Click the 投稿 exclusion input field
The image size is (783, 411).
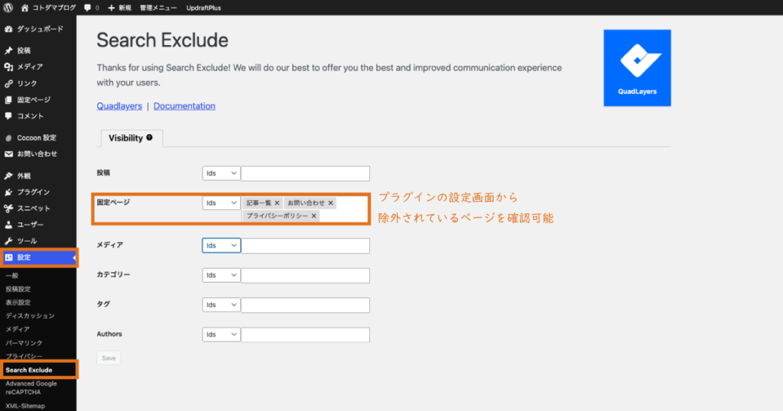coord(306,173)
